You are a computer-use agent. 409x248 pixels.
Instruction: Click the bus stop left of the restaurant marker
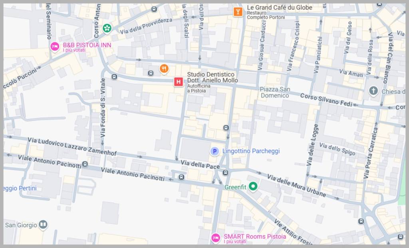coord(151,73)
